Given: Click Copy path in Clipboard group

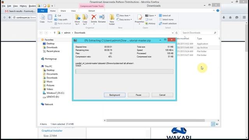Looking at the screenshot, I should [x=61, y=19].
